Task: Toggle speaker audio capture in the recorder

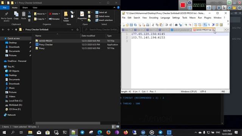Action: click(209, 8)
